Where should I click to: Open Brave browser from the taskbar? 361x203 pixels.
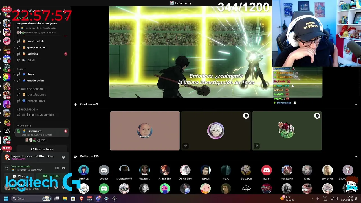81,198
